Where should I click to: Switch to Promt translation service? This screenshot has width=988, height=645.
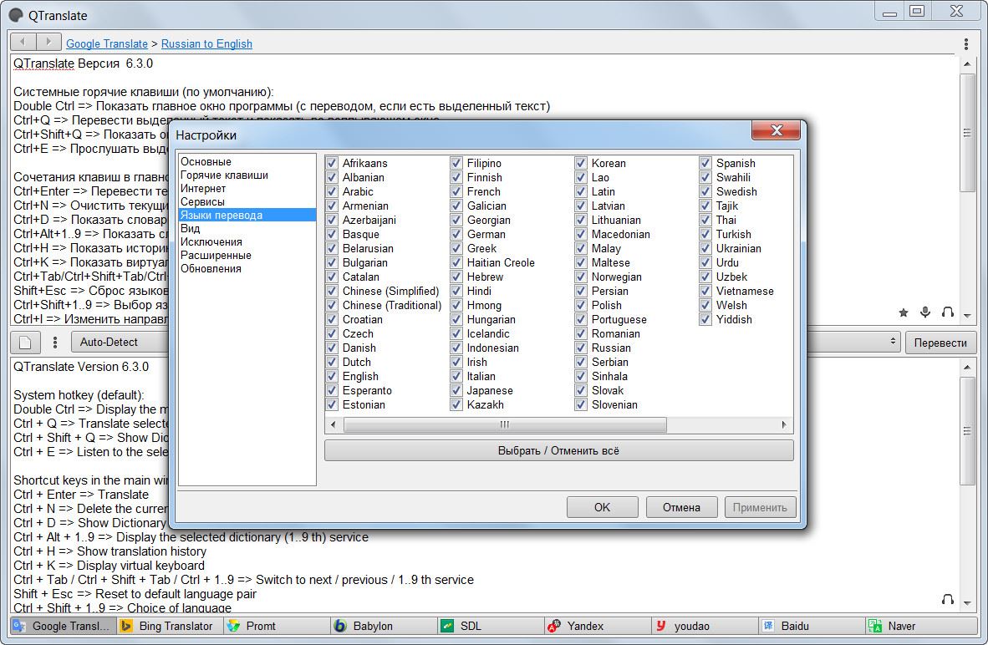point(278,626)
